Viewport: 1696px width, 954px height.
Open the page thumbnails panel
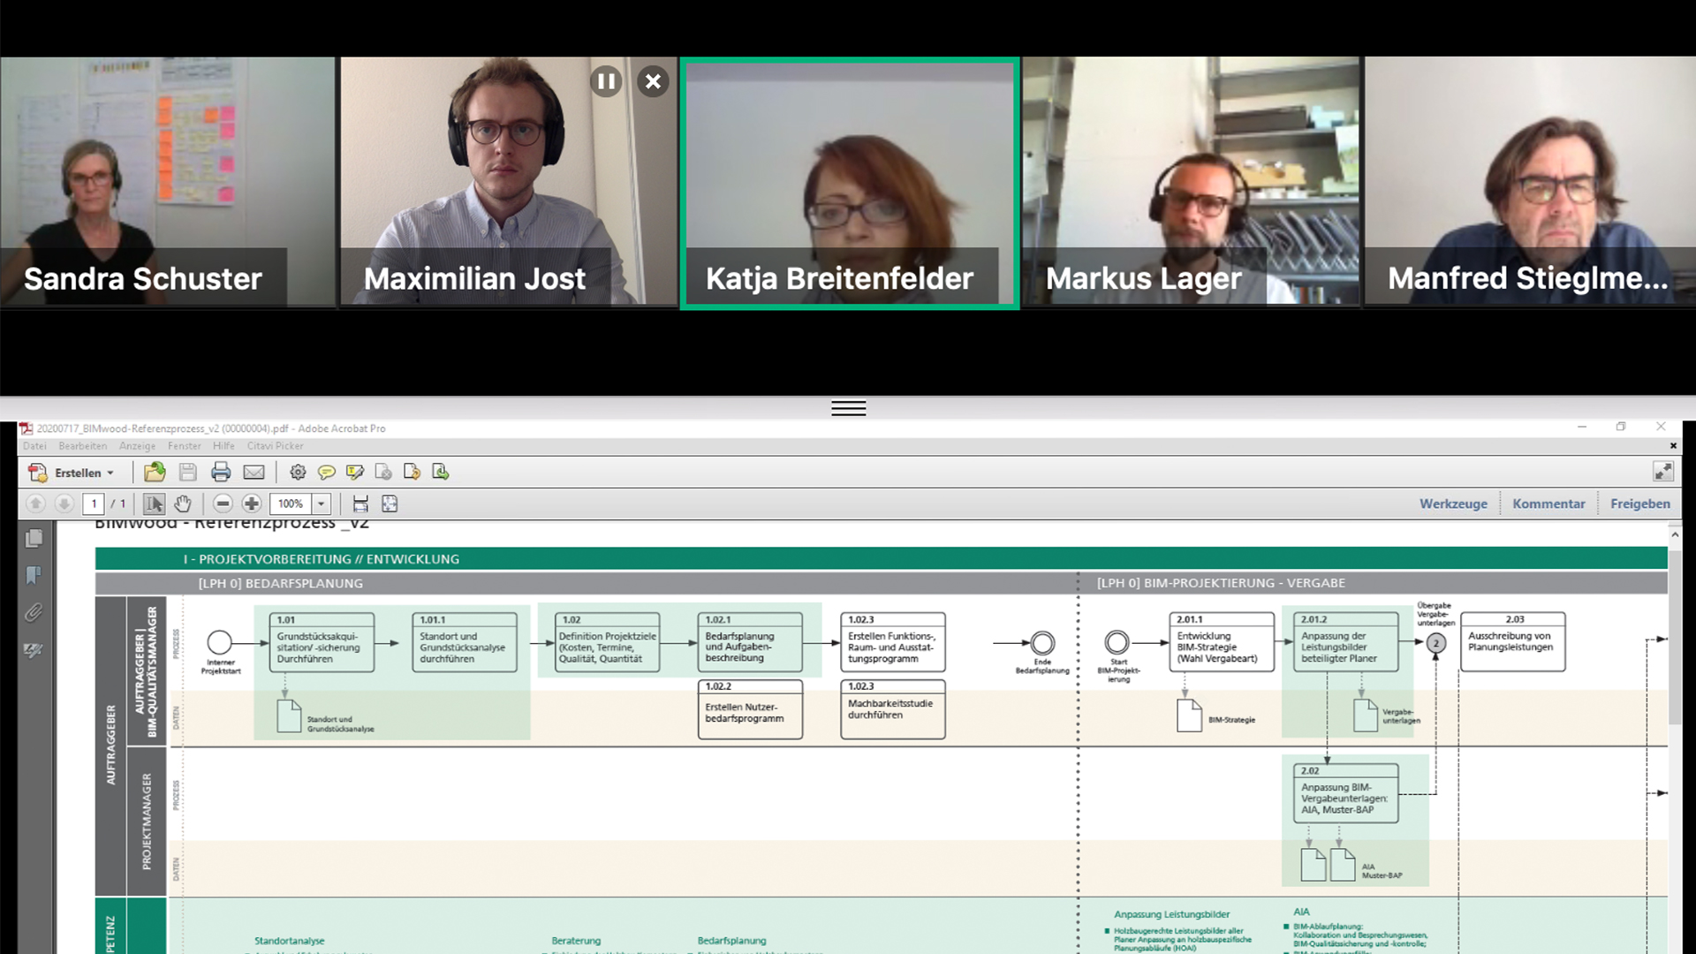pyautogui.click(x=34, y=538)
